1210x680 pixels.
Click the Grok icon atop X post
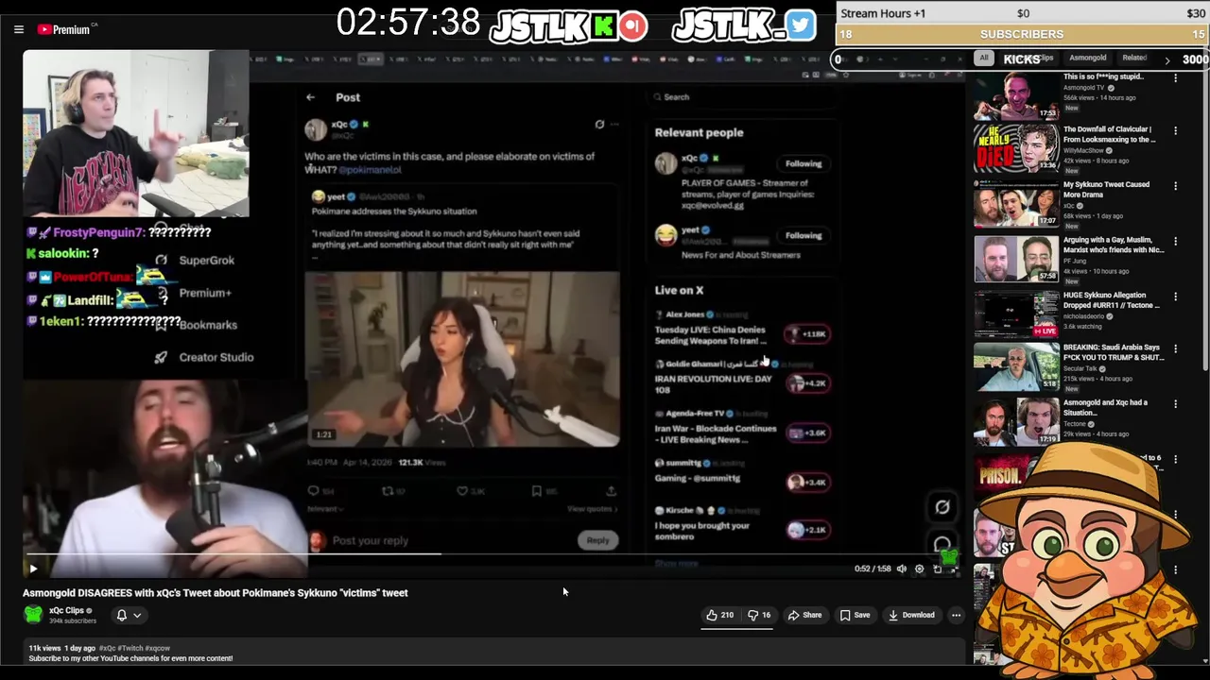[599, 124]
